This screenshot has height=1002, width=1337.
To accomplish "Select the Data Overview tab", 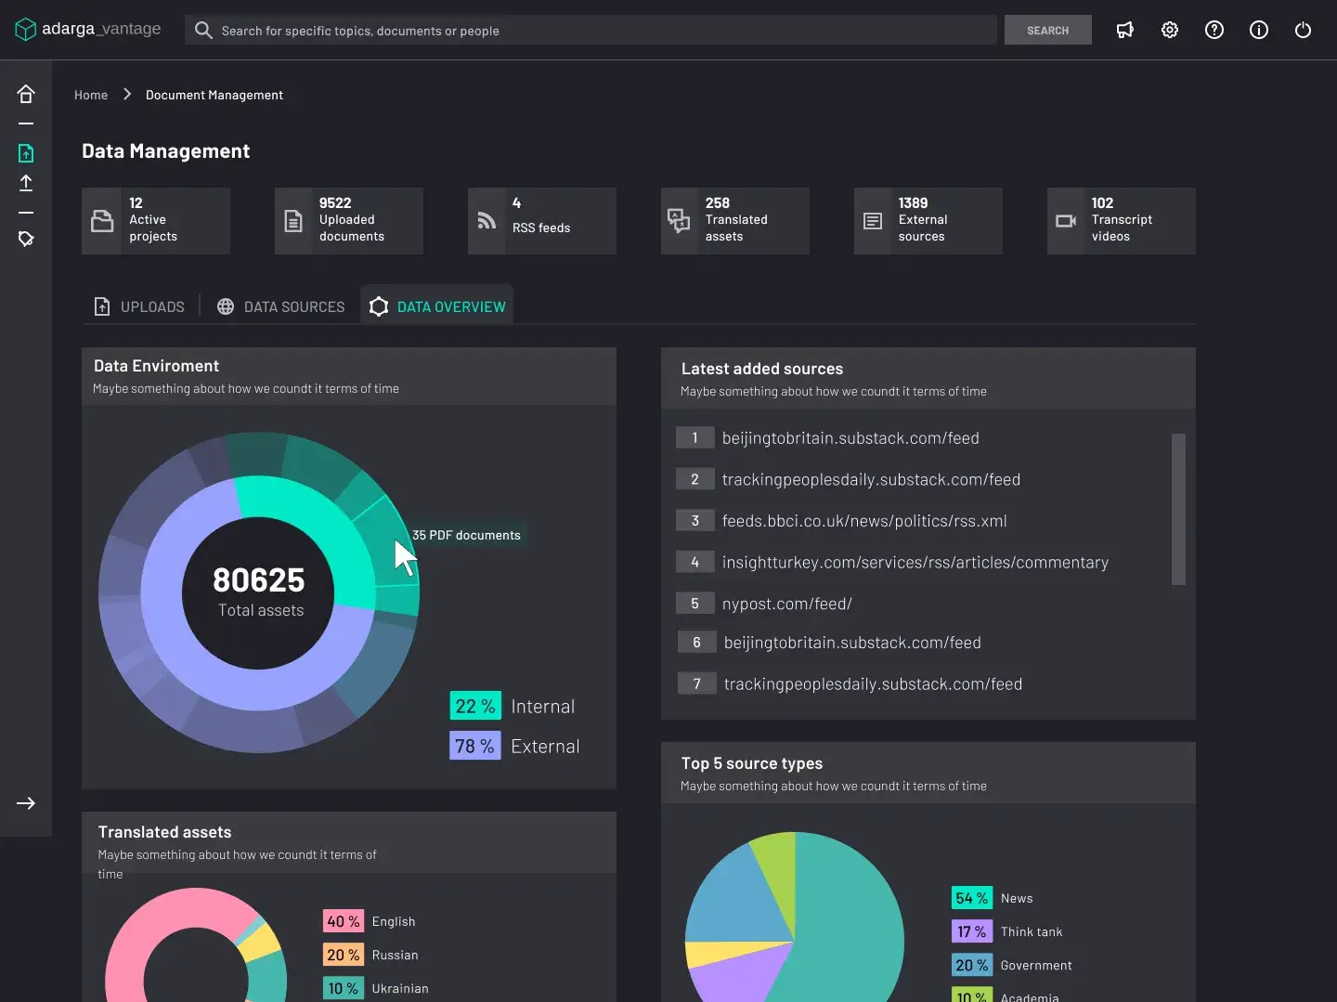I will coord(437,306).
